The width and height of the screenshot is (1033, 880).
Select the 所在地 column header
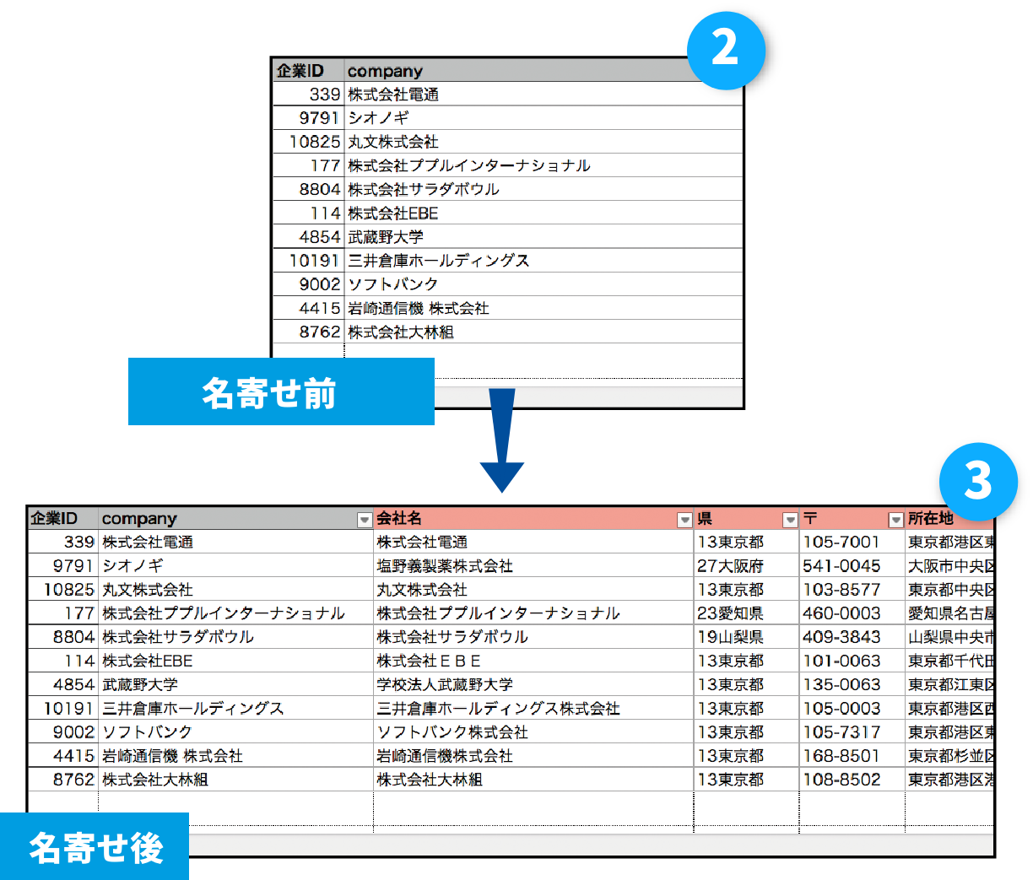click(x=949, y=518)
